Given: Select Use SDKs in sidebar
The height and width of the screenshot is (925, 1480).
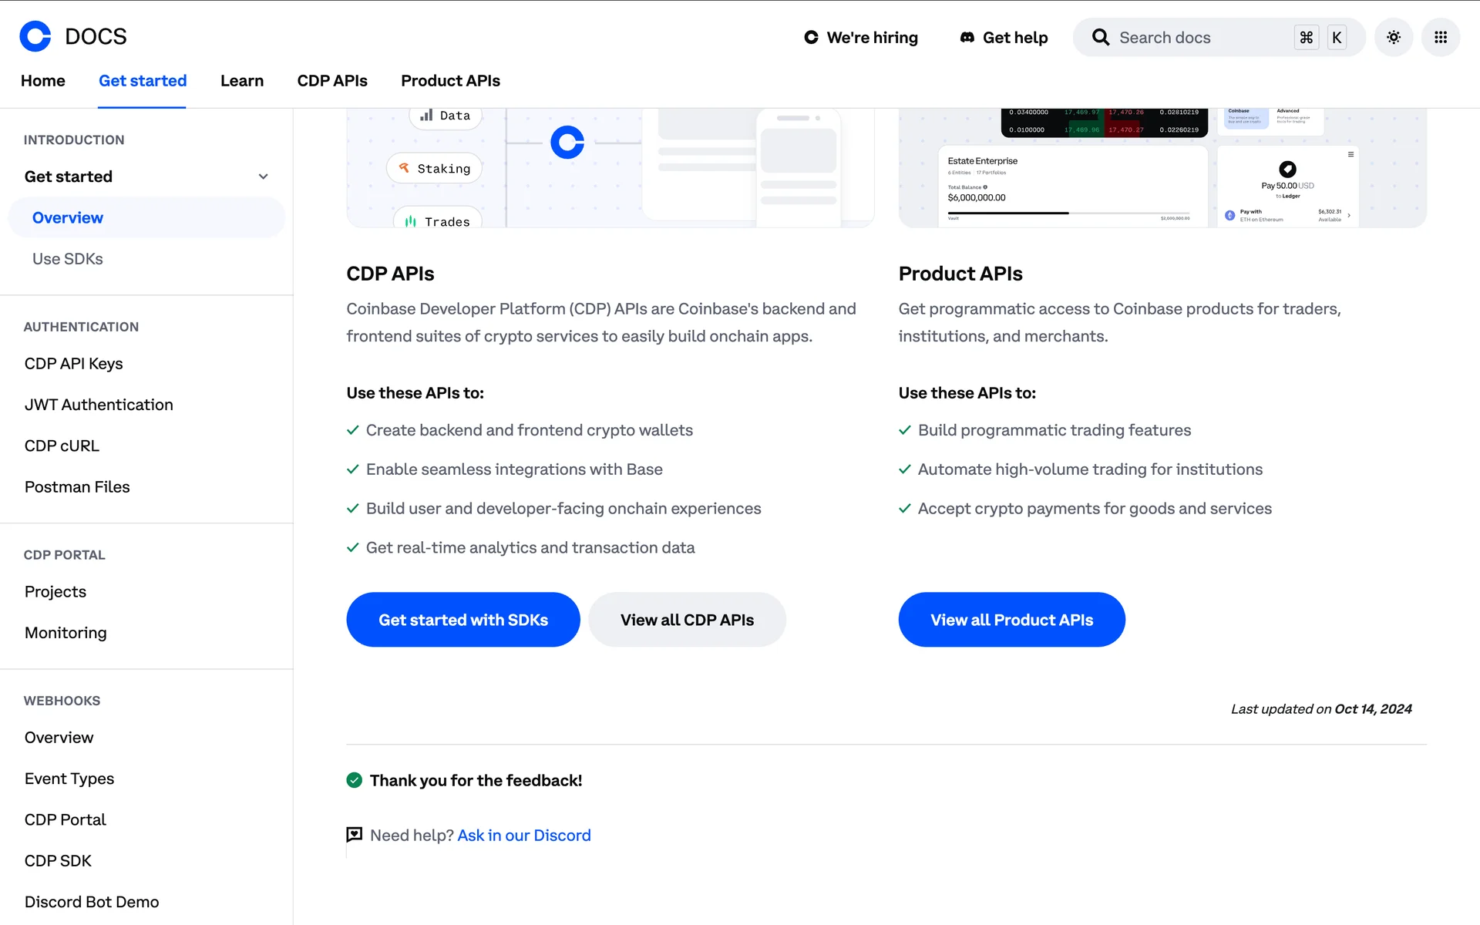Looking at the screenshot, I should [68, 259].
